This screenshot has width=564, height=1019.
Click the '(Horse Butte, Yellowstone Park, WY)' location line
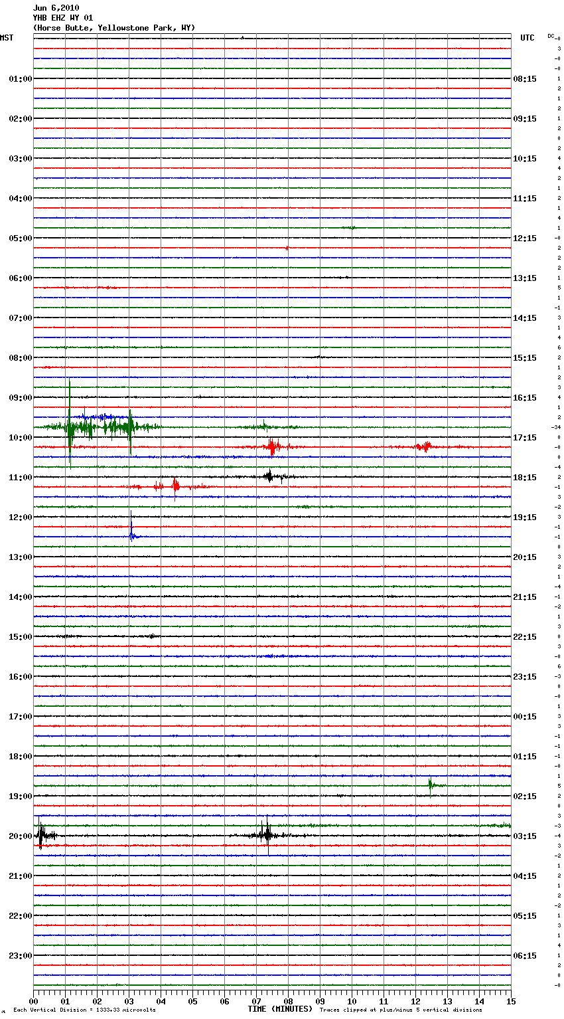(114, 28)
